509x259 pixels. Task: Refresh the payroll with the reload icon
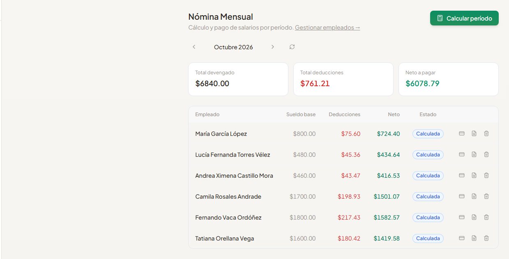click(x=292, y=47)
